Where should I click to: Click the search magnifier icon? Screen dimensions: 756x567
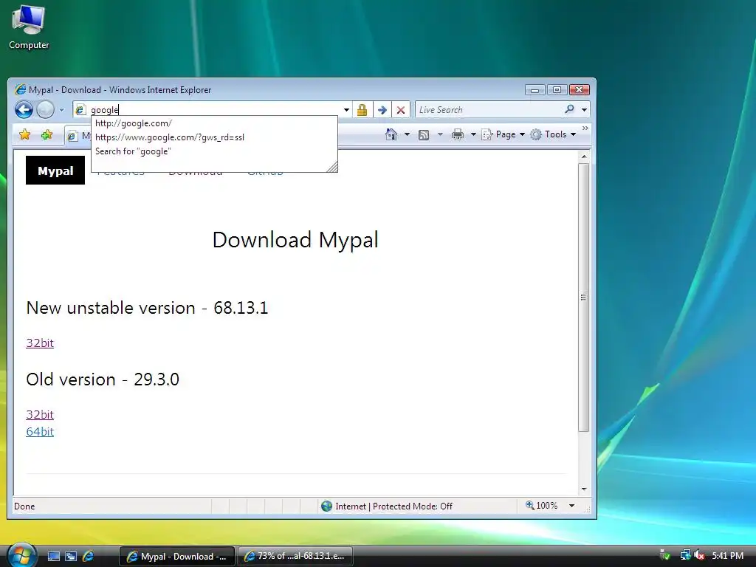click(x=569, y=109)
